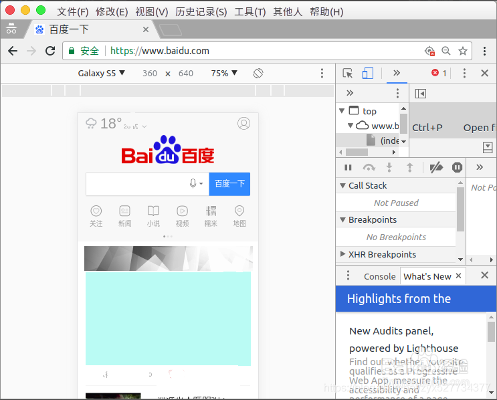Open a new browser tab

coord(170,30)
